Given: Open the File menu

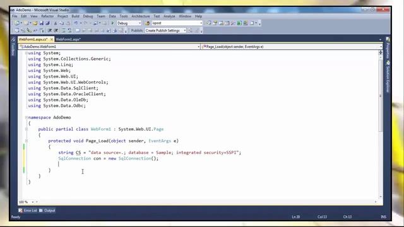Looking at the screenshot, I should 15,16.
